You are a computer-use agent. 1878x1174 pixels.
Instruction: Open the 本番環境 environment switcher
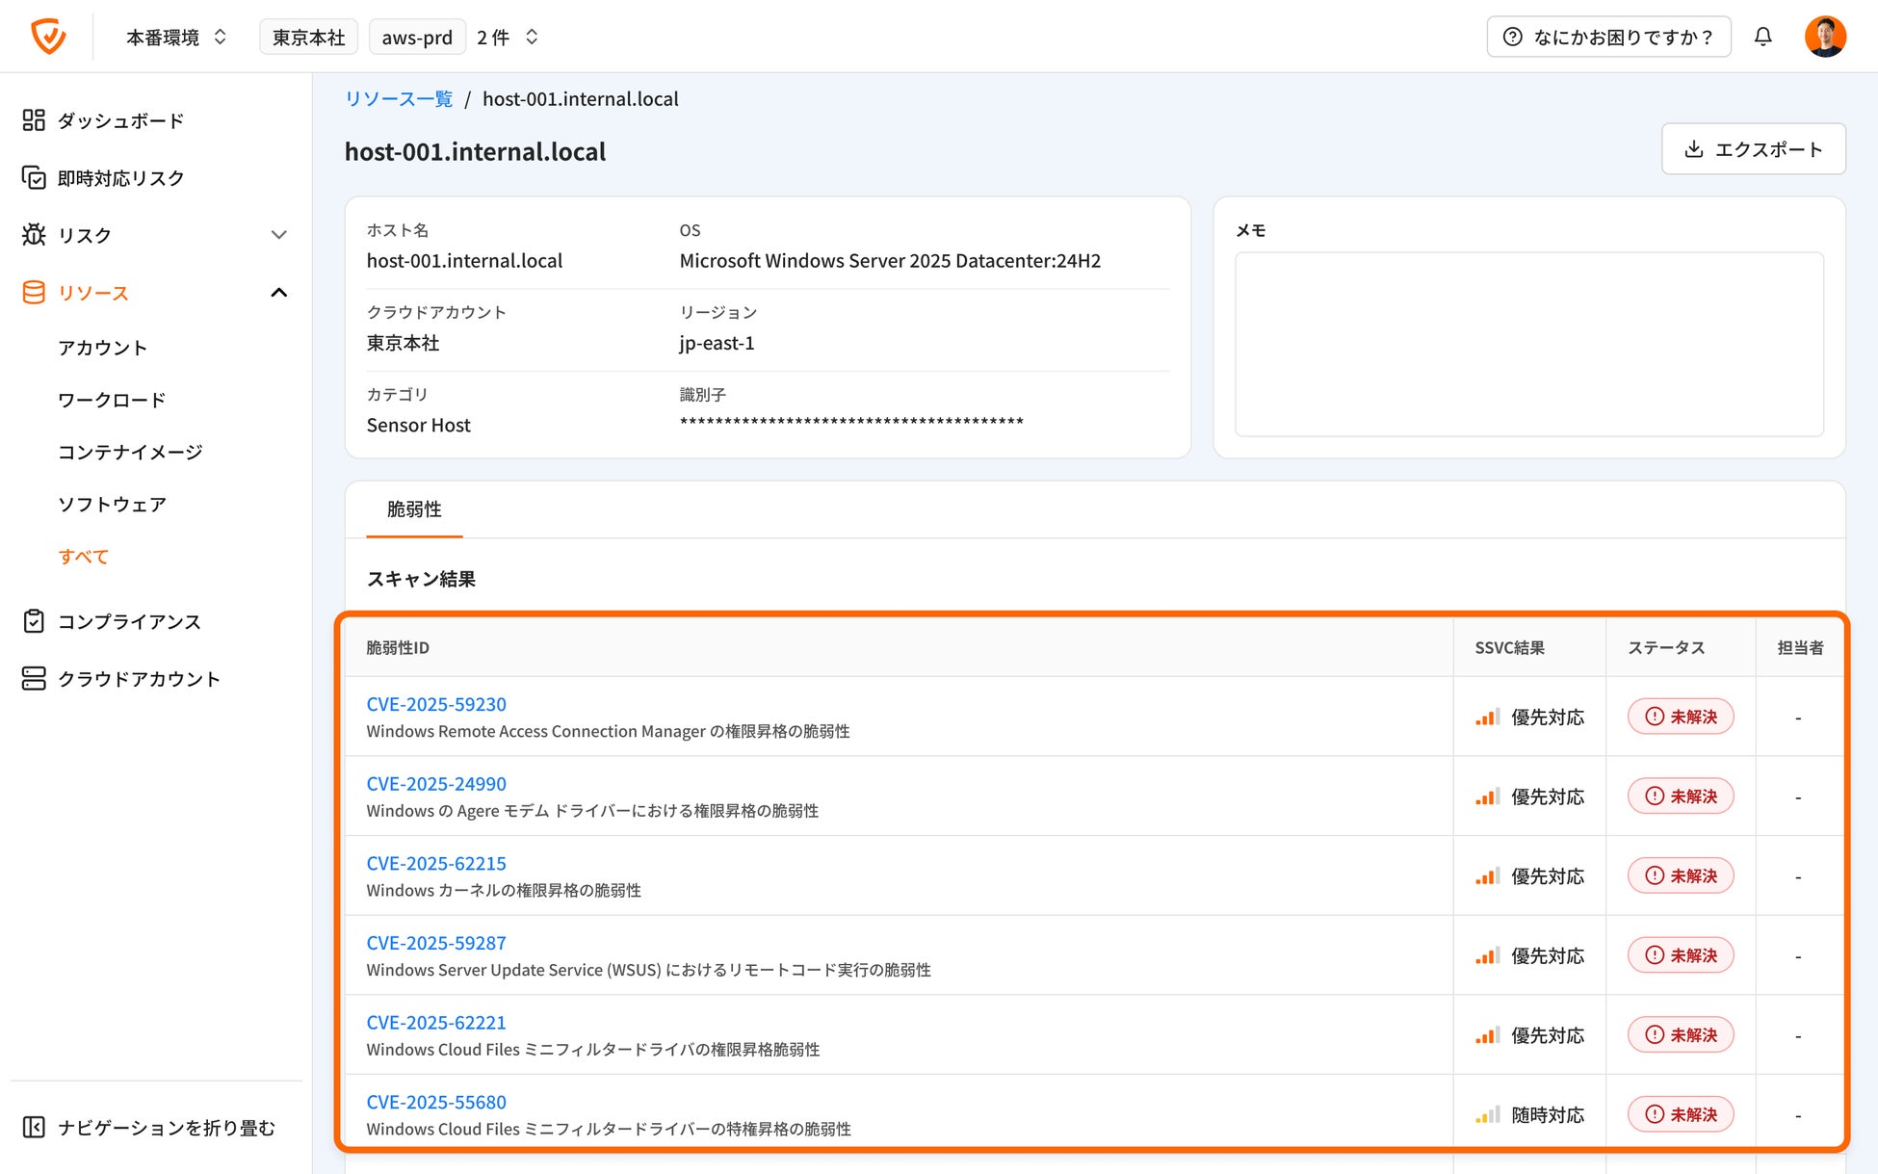pos(176,37)
